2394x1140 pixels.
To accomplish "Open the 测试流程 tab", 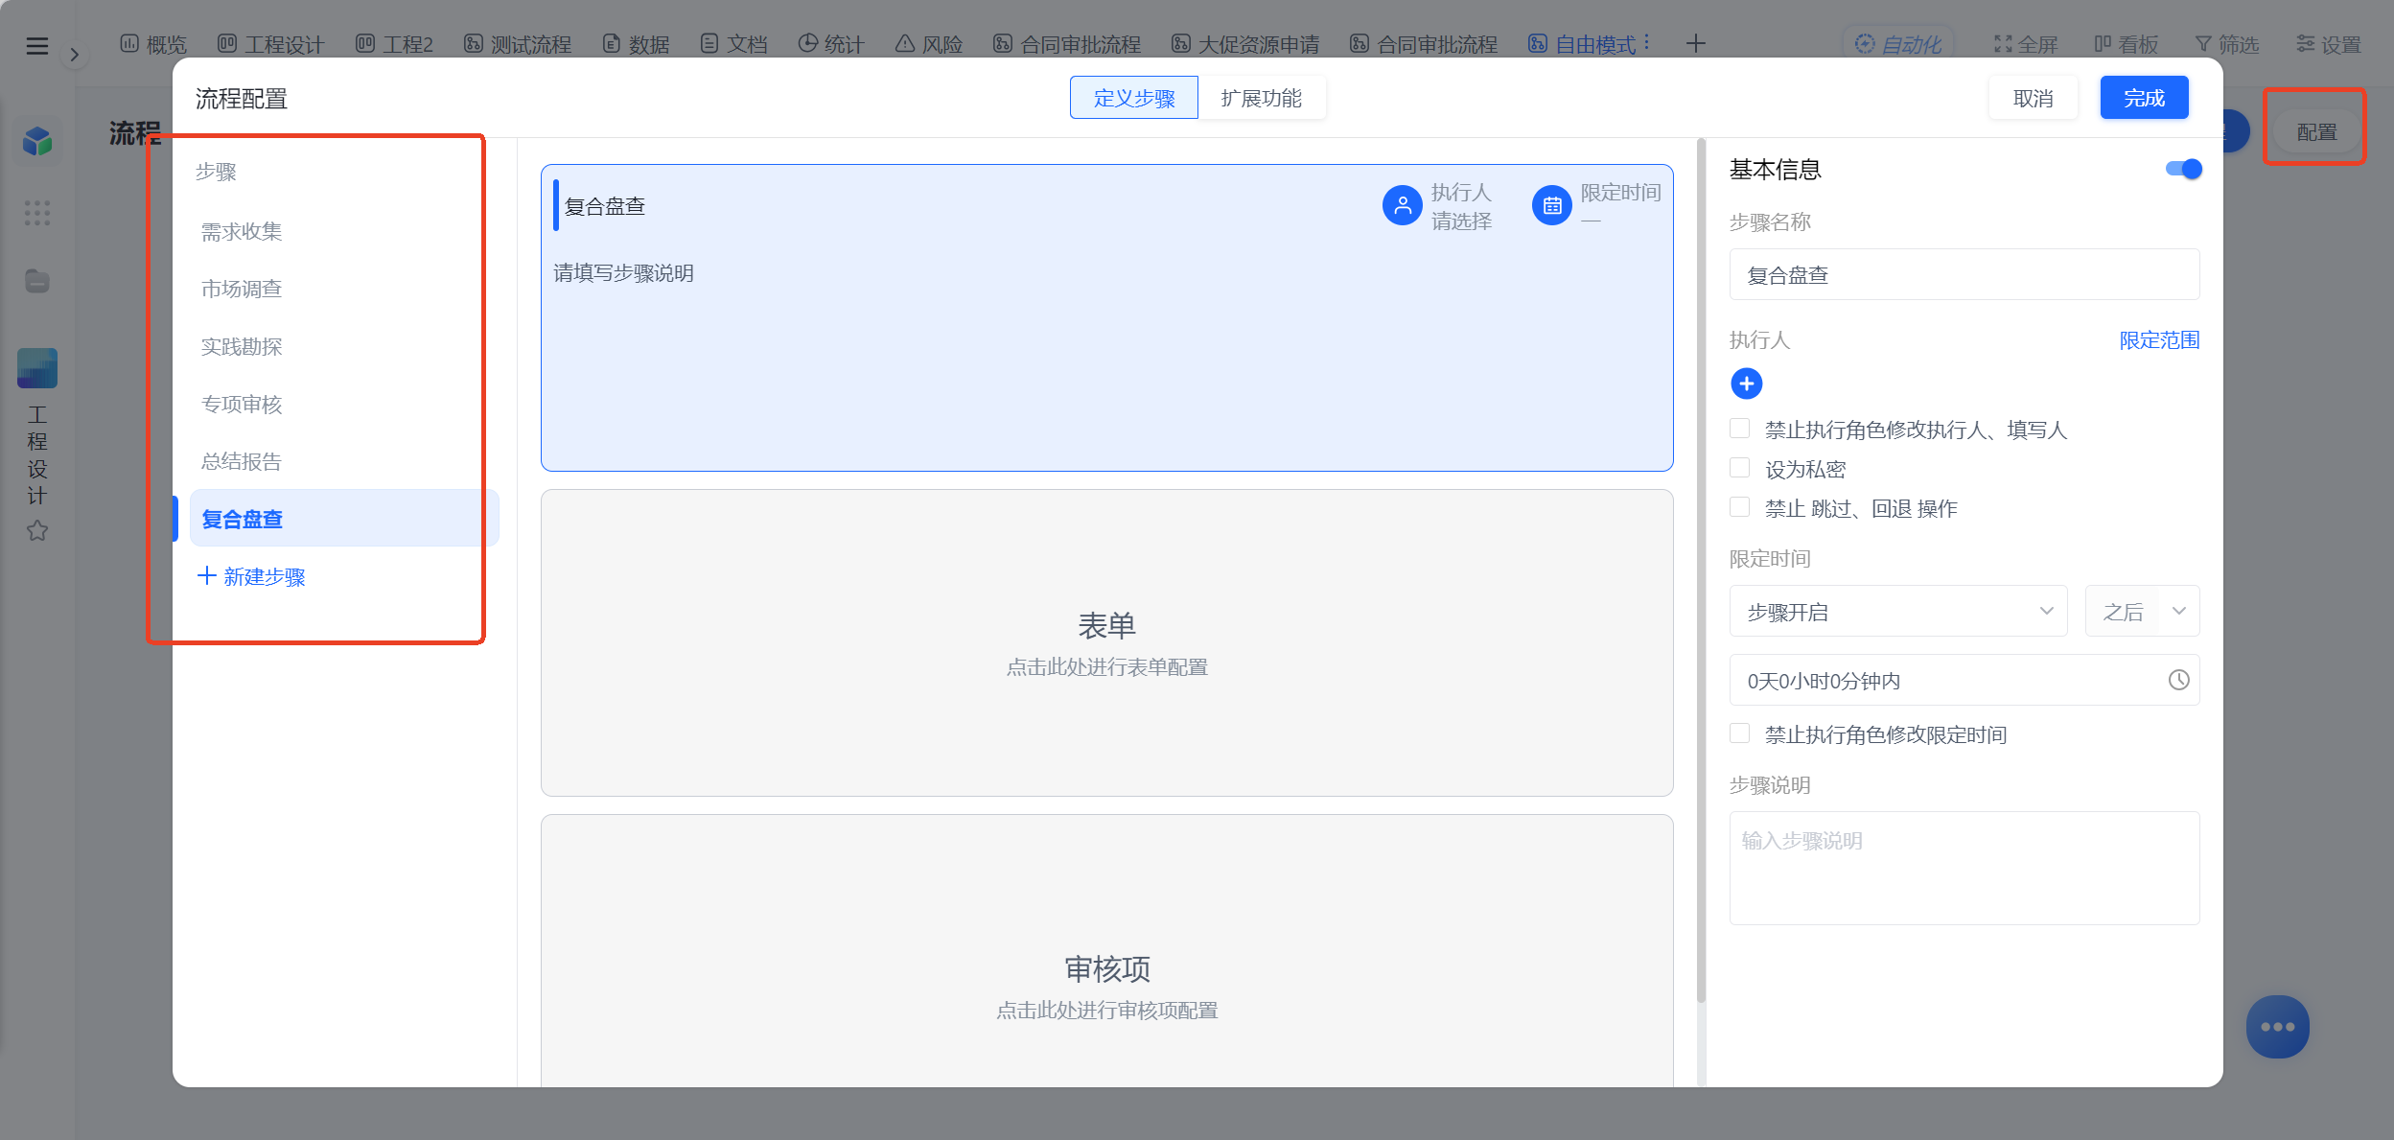I will (x=518, y=44).
